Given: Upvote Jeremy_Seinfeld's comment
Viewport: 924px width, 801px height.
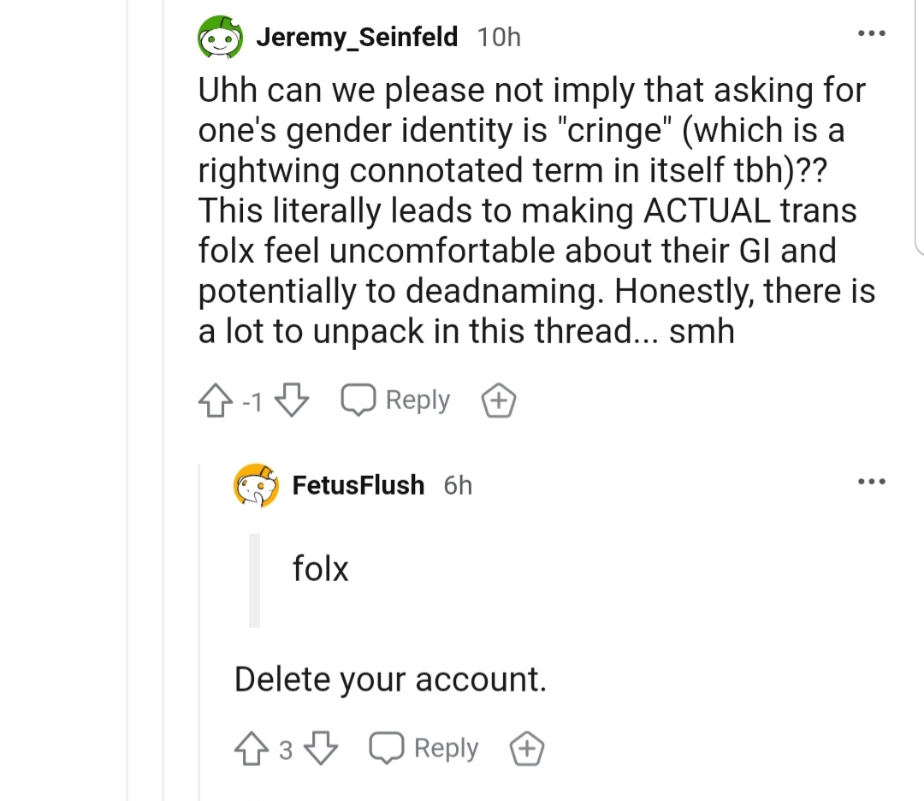Looking at the screenshot, I should 215,400.
